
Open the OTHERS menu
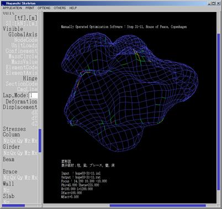point(60,8)
